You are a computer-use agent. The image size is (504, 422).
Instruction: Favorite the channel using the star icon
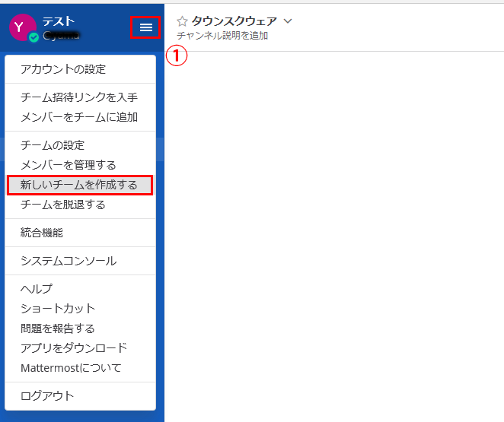(x=182, y=21)
